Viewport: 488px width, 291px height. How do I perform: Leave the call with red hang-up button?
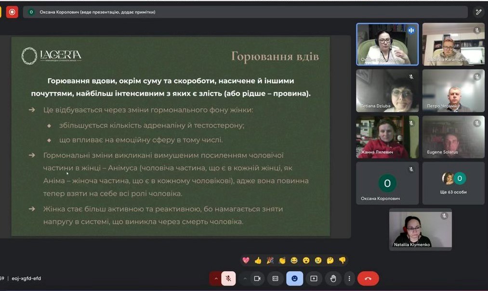(x=368, y=278)
